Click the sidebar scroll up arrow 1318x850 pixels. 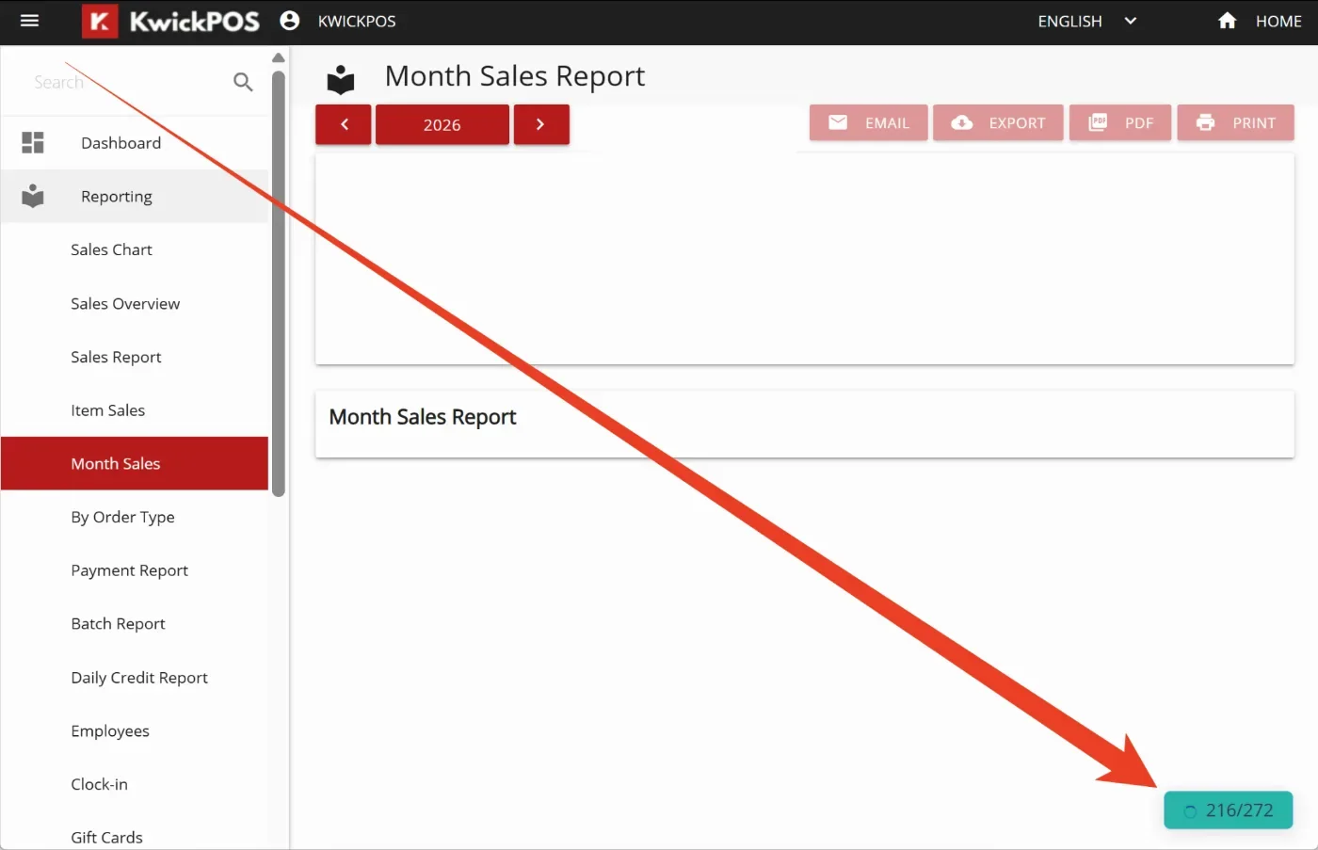(278, 57)
